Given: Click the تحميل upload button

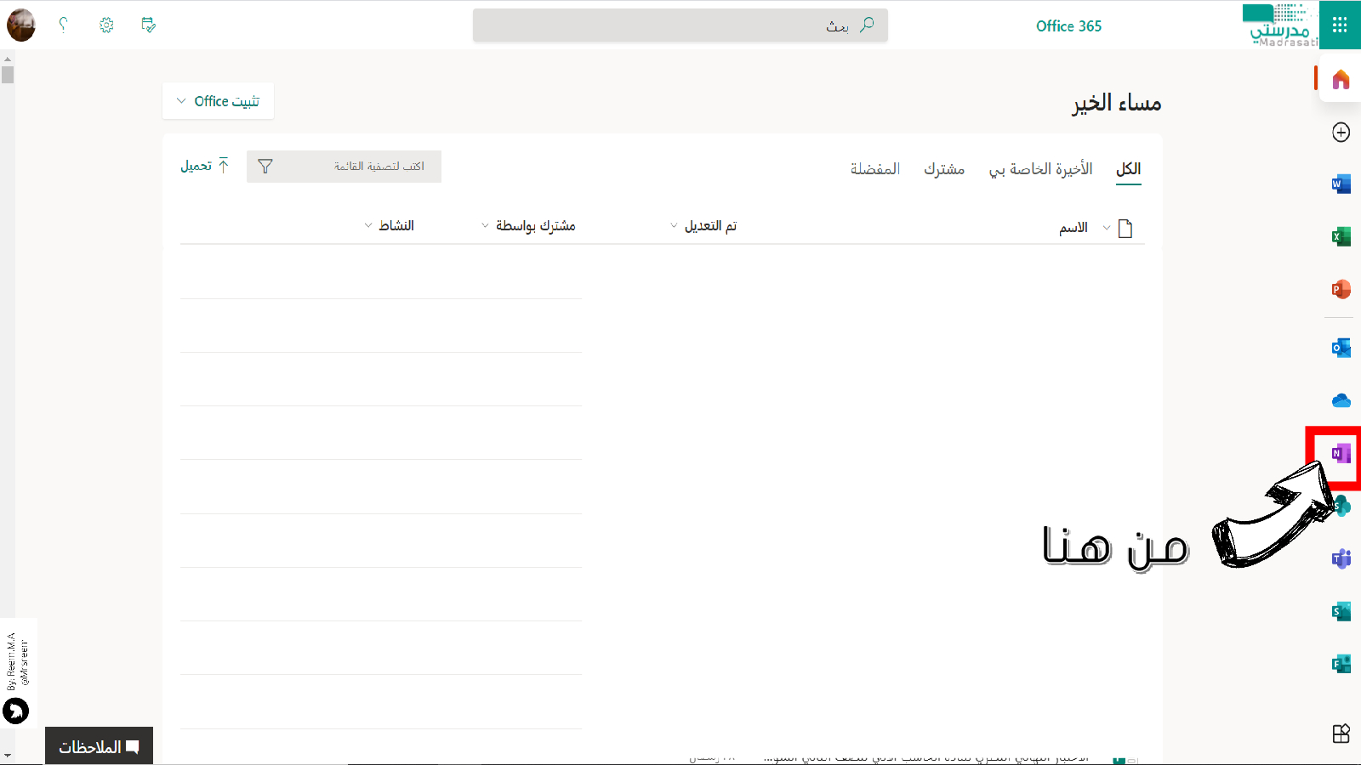Looking at the screenshot, I should click(x=205, y=166).
